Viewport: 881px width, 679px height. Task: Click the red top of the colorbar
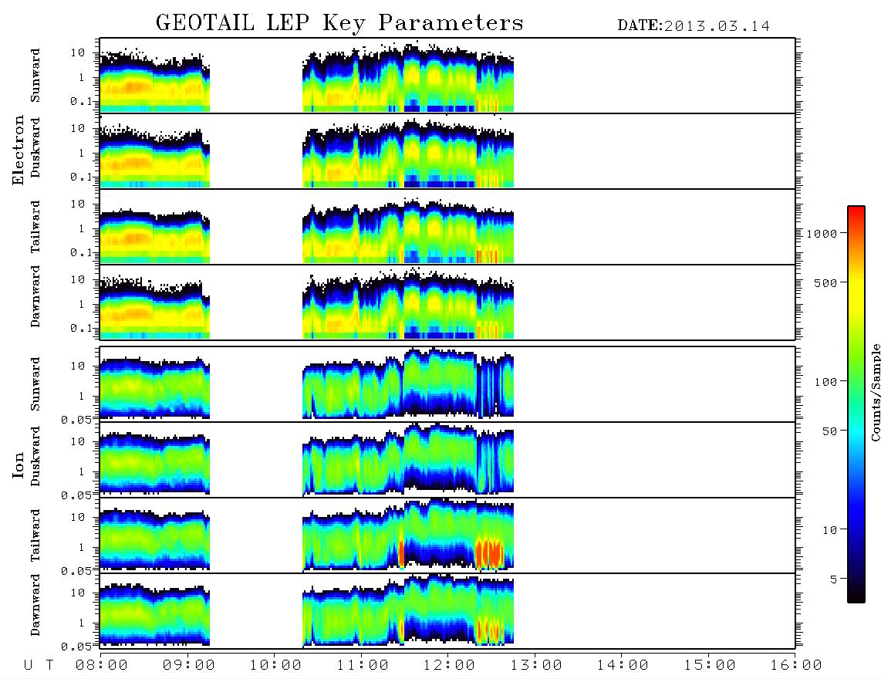coord(856,214)
